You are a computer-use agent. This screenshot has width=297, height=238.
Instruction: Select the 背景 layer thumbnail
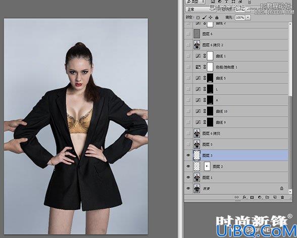point(197,188)
